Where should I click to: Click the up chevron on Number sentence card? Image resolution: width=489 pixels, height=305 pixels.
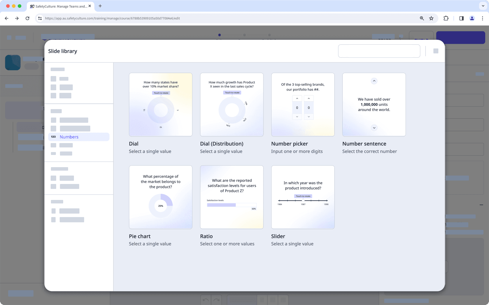click(374, 81)
